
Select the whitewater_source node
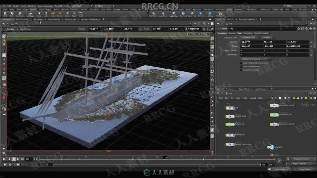click(x=274, y=106)
